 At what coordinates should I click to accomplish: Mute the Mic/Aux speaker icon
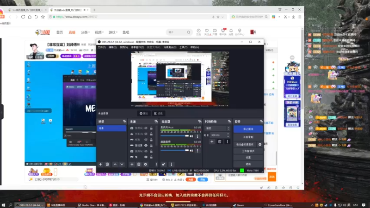click(x=191, y=136)
